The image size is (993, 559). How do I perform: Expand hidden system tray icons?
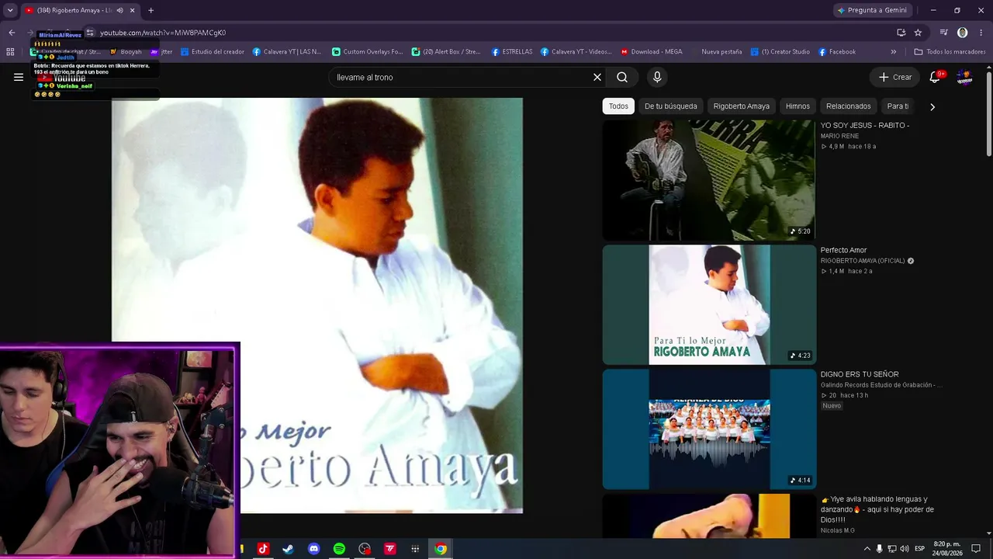pyautogui.click(x=867, y=549)
